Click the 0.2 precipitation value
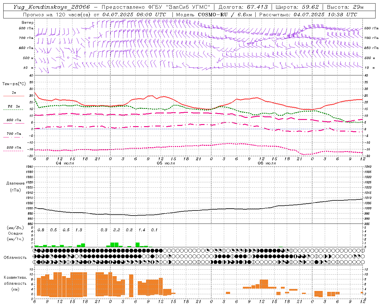Viewport: 380px width, 304px height. 129,230
